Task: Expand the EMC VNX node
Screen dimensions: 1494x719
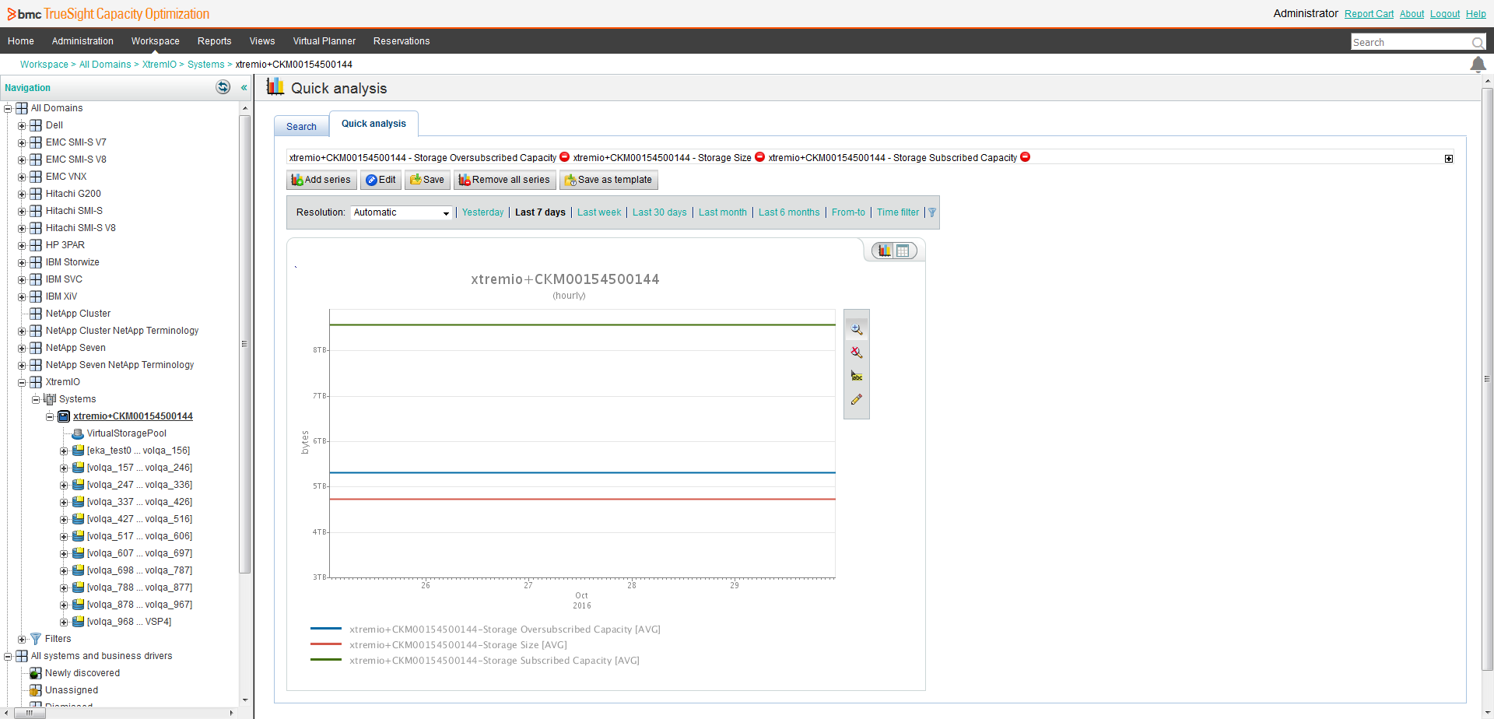Action: coord(22,177)
